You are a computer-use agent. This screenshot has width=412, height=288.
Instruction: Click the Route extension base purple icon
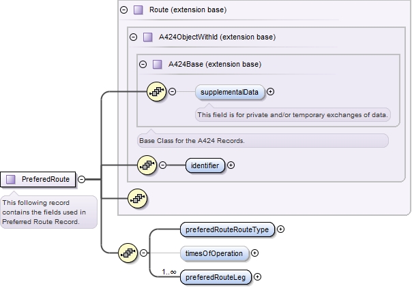pyautogui.click(x=138, y=10)
